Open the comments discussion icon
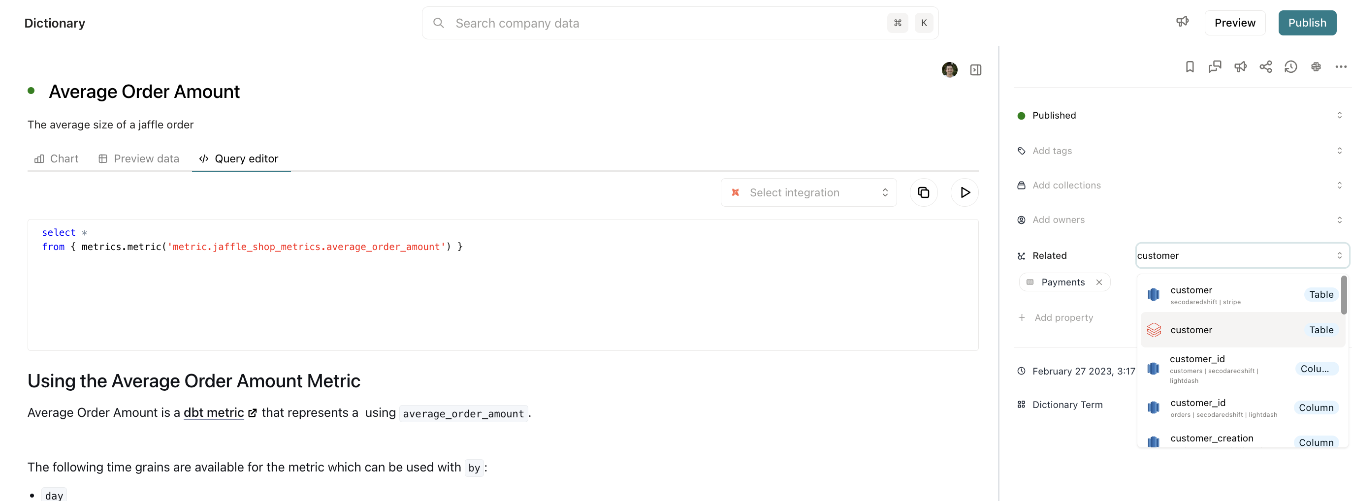Viewport: 1352px width, 501px height. [1215, 66]
